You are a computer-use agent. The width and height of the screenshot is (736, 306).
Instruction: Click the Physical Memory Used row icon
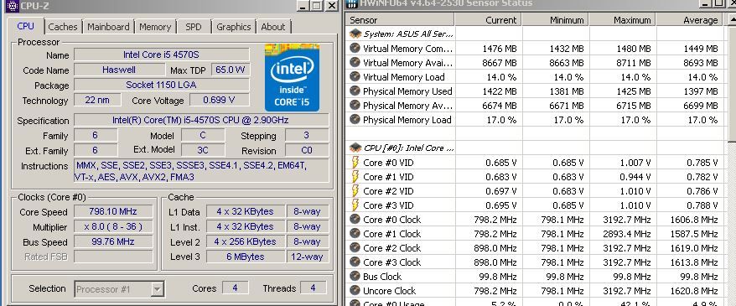355,91
